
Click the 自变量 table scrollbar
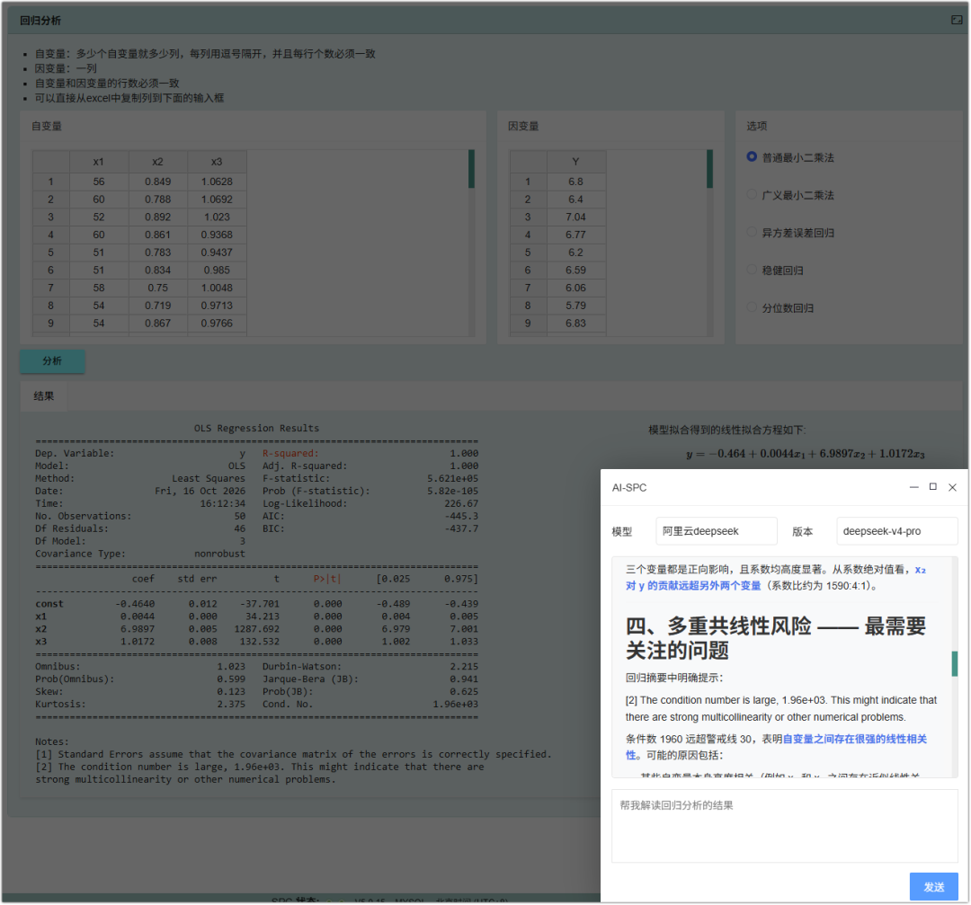click(x=471, y=168)
